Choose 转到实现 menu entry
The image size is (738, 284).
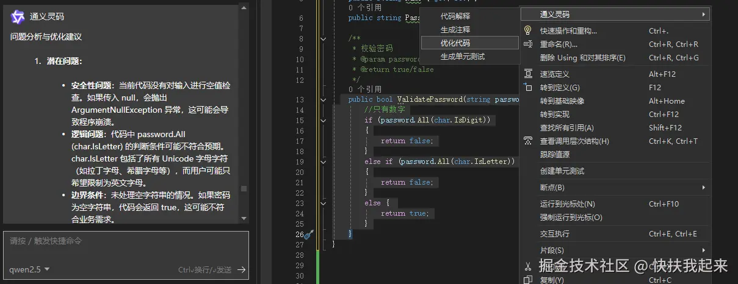[615, 115]
